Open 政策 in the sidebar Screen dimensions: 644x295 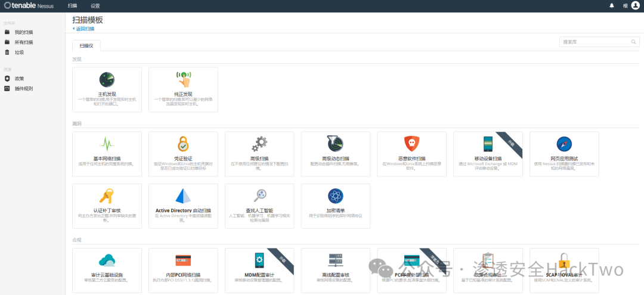point(19,78)
